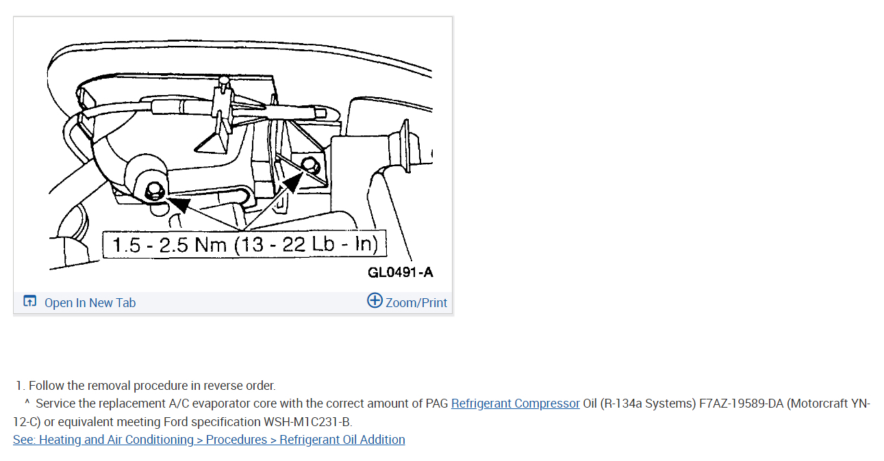Click the step 1 removal procedure text
Viewport: 884px width, 461px height.
point(152,386)
